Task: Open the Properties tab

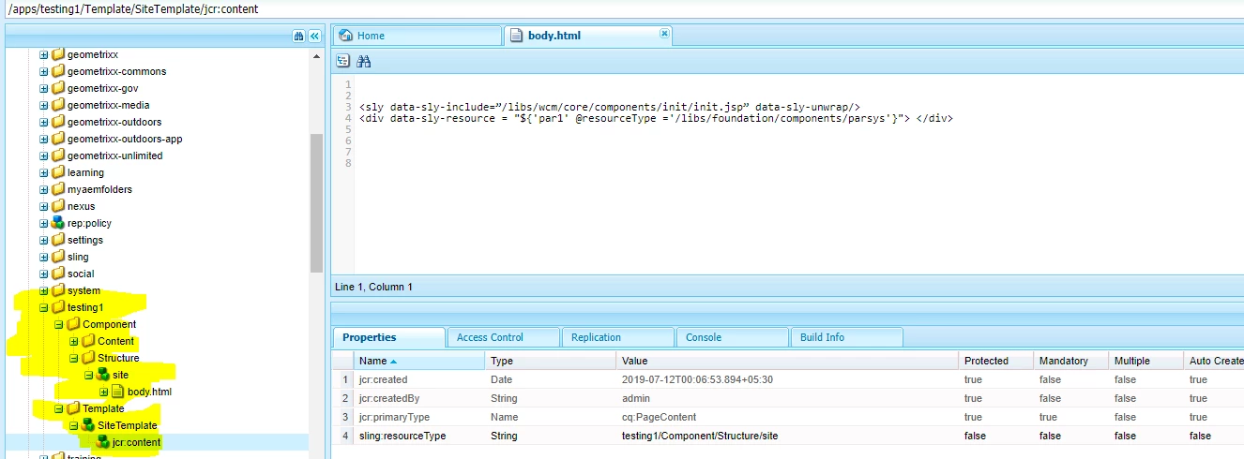Action: point(388,337)
